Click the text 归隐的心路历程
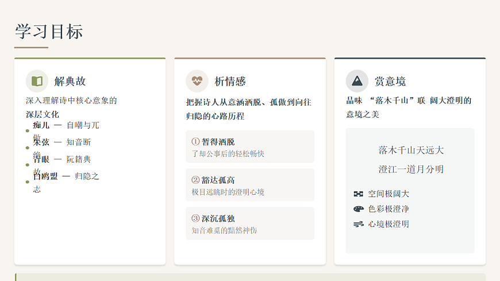 point(216,116)
